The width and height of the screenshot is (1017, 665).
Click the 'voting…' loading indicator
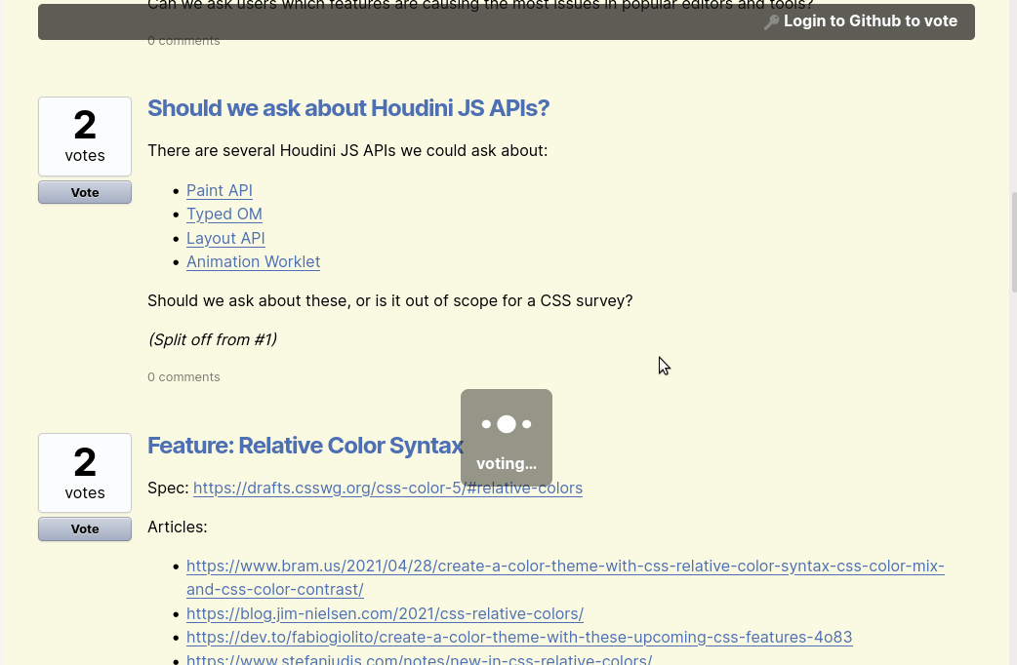click(x=507, y=438)
